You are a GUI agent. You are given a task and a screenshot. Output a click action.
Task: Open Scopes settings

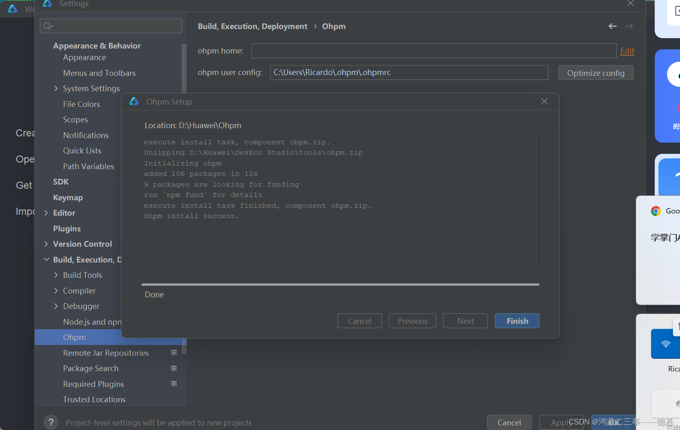click(75, 119)
